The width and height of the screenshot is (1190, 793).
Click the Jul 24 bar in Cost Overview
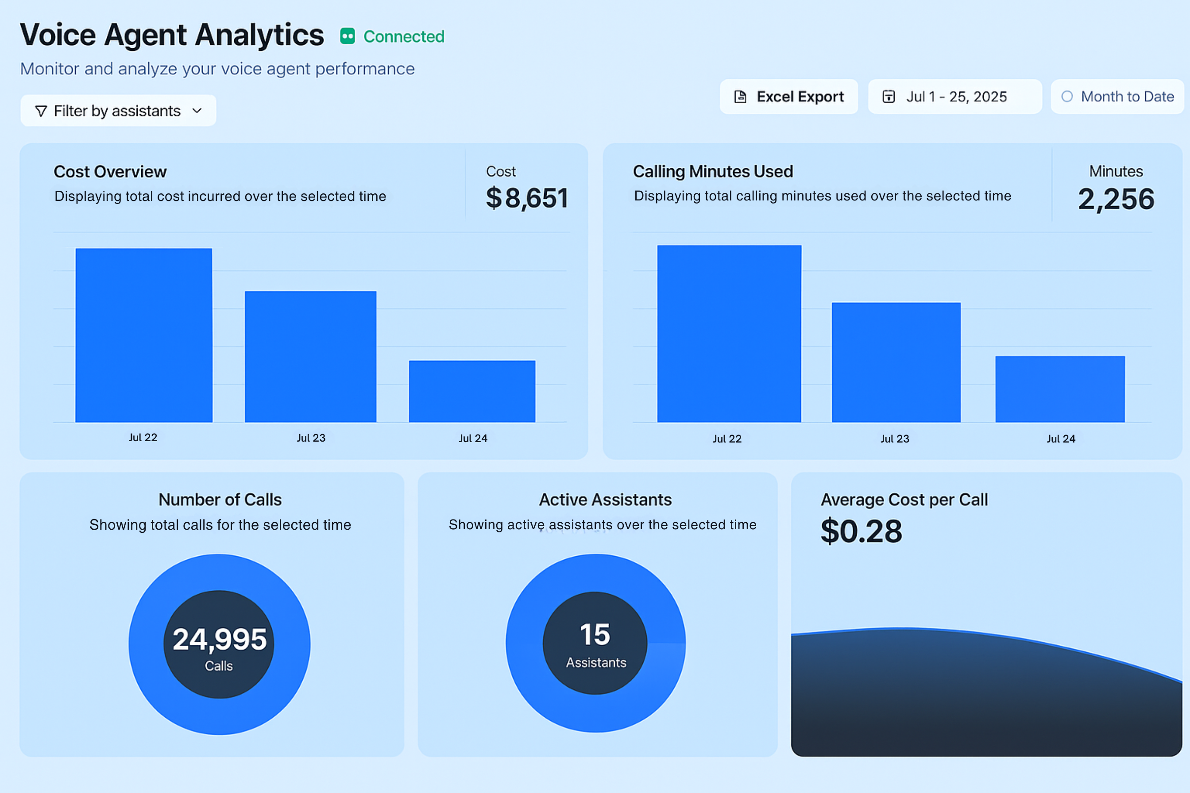pos(471,391)
